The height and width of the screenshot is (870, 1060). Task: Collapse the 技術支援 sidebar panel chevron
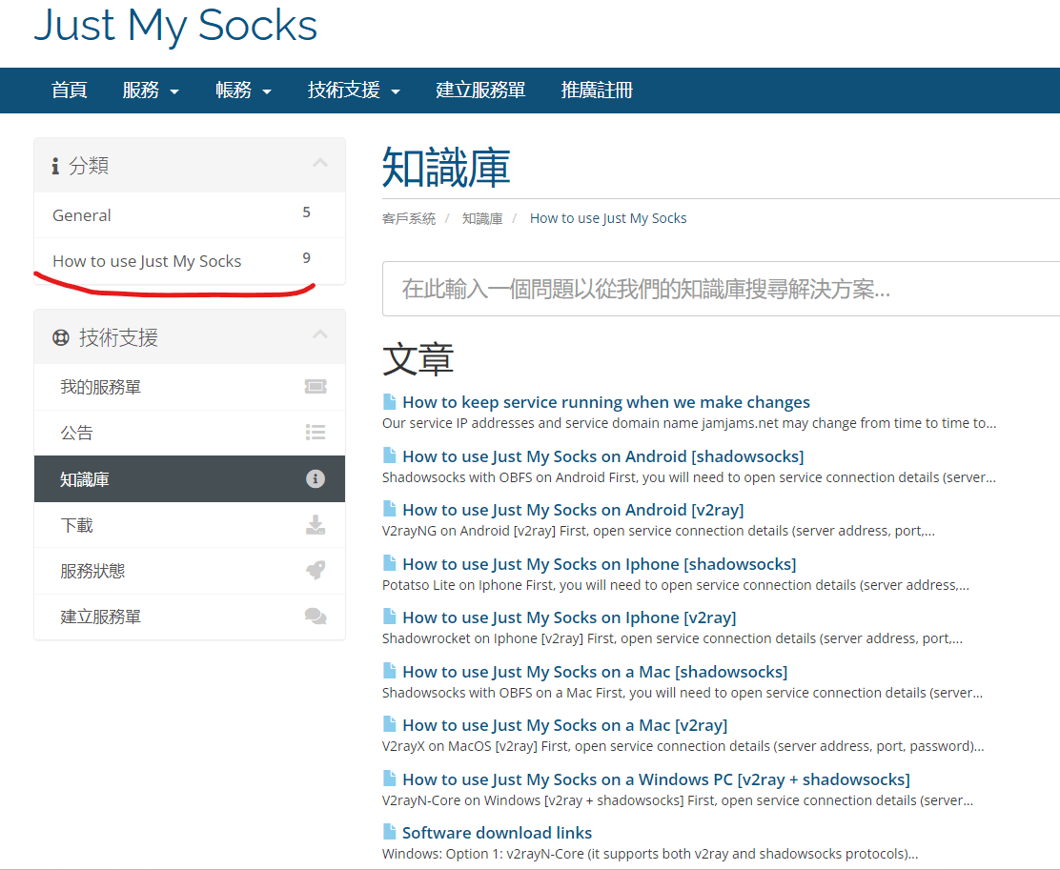pyautogui.click(x=320, y=335)
